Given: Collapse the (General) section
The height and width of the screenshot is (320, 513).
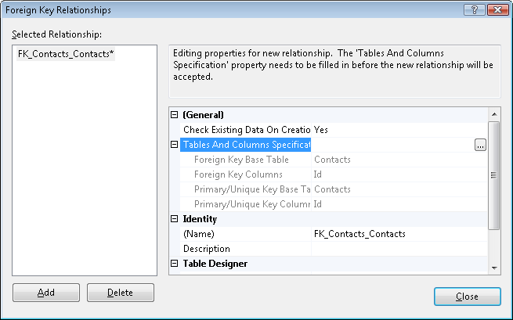Looking at the screenshot, I should tap(175, 114).
